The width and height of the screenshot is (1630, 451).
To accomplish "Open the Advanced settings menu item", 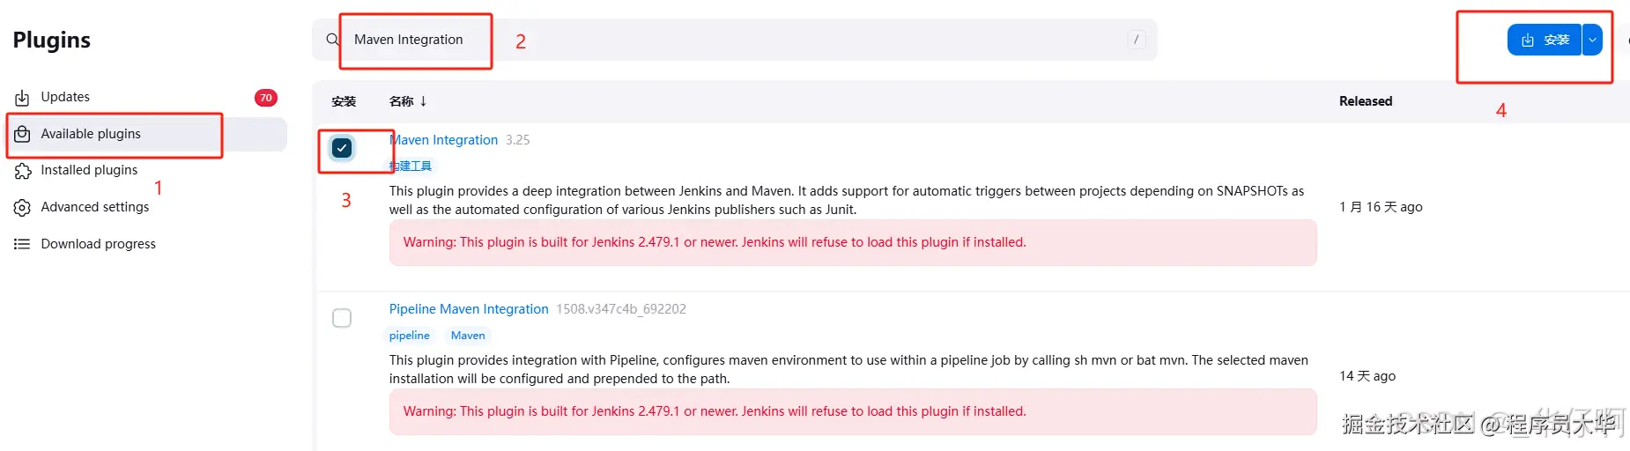I will click(x=94, y=207).
